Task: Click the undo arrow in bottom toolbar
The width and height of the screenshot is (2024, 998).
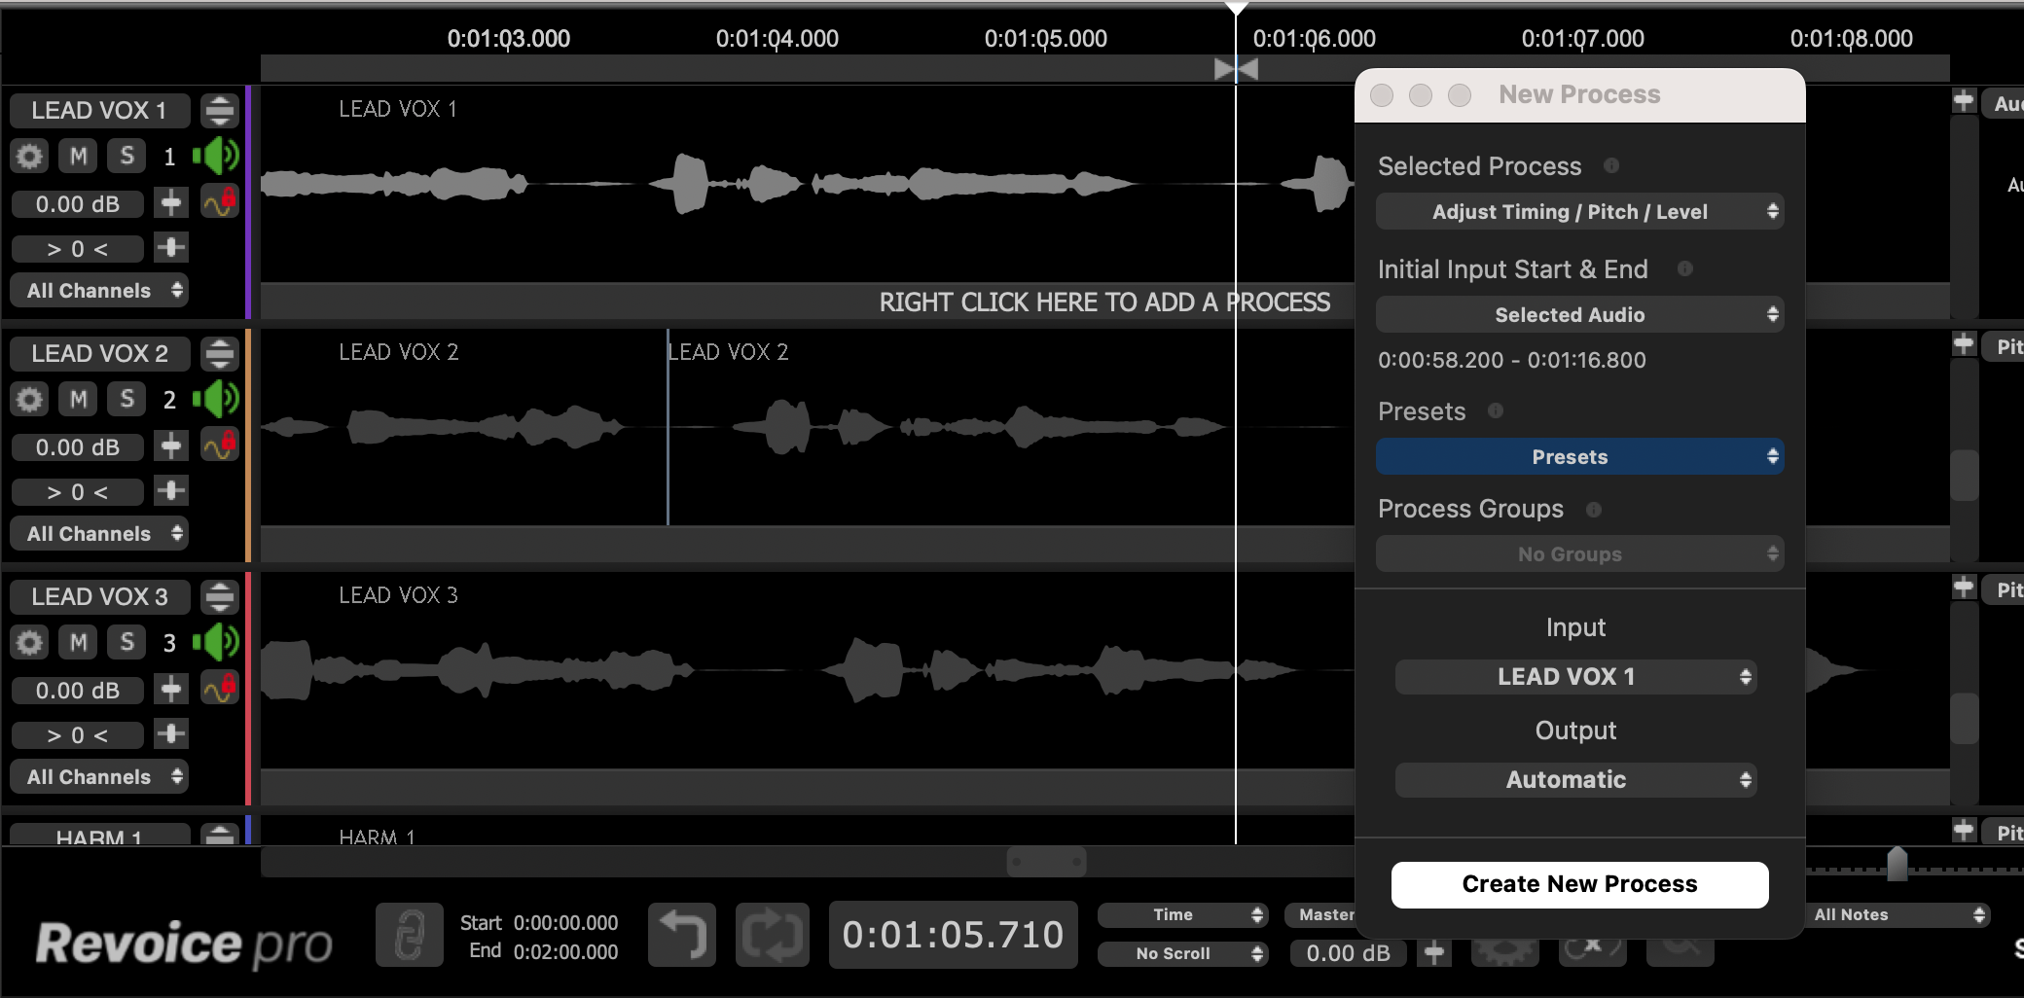Action: (x=681, y=935)
